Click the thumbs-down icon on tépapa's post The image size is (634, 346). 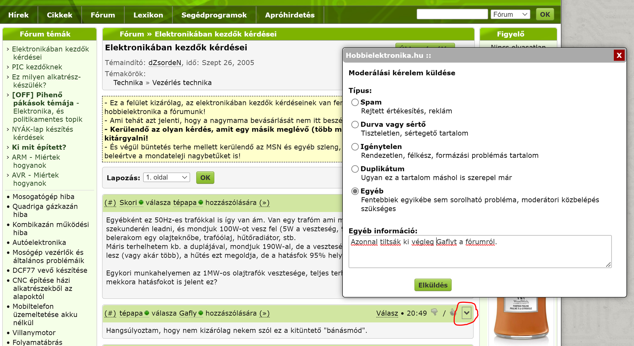point(435,312)
